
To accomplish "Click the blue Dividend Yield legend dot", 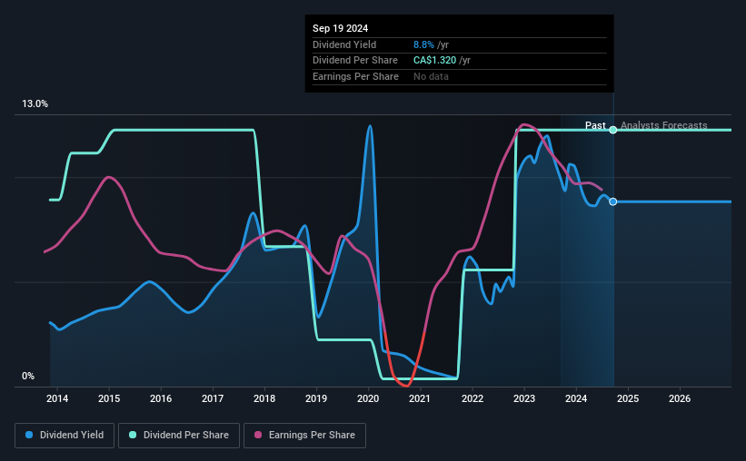I will (x=29, y=435).
